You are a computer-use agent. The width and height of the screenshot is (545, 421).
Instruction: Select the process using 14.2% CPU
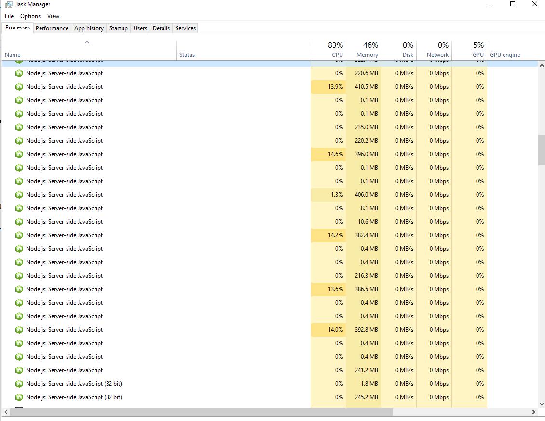[x=270, y=235]
